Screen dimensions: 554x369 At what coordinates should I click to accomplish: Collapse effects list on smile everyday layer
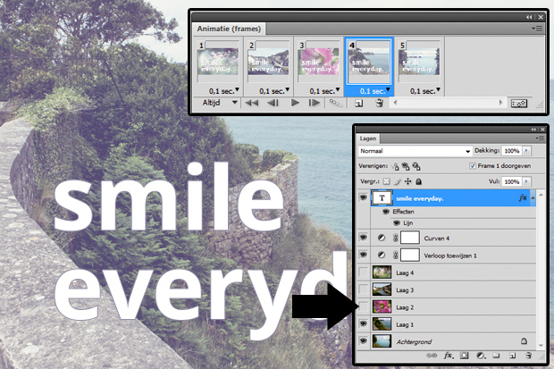(533, 198)
